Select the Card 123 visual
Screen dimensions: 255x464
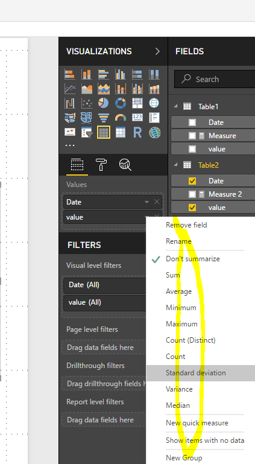pos(137,118)
